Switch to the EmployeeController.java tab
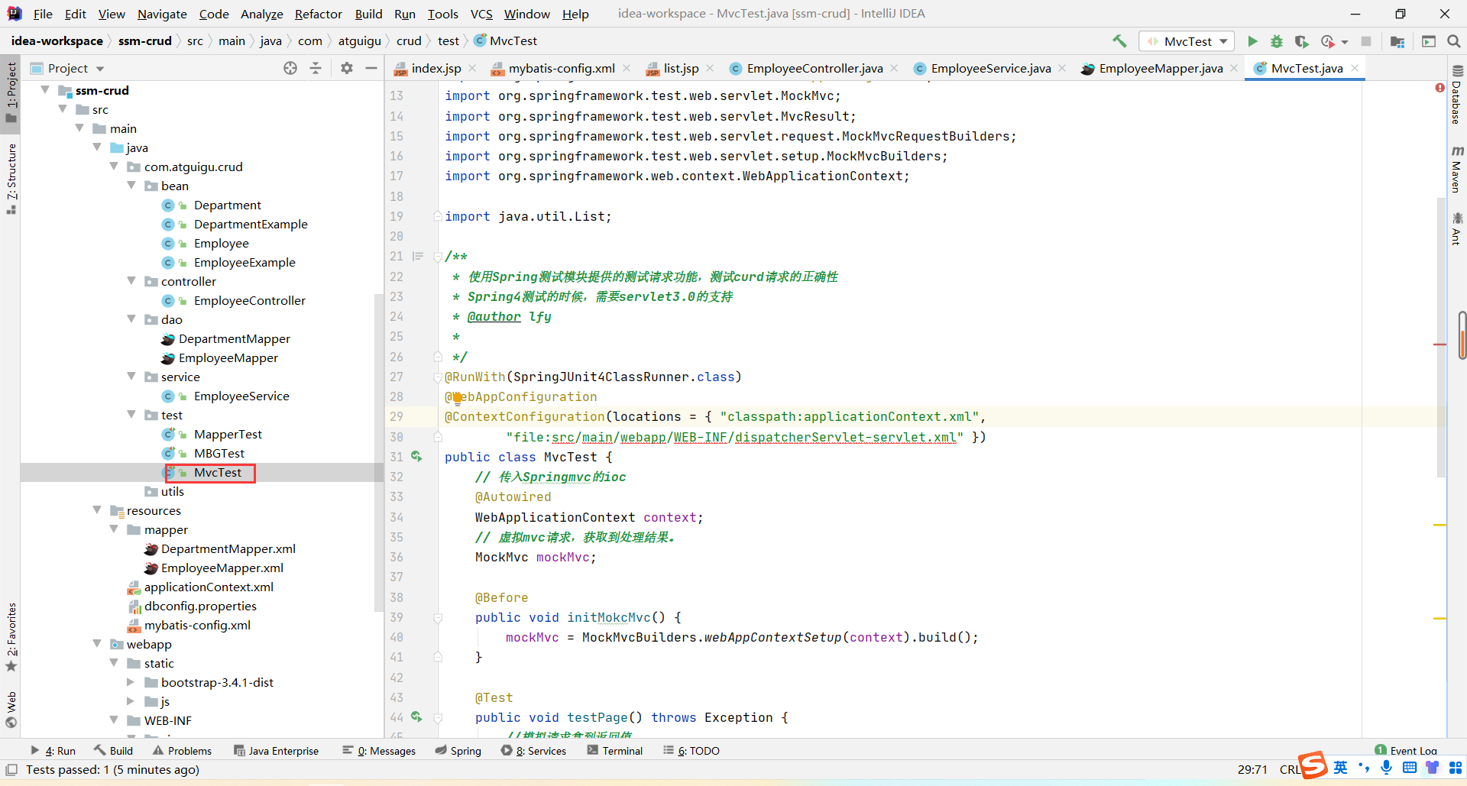This screenshot has height=786, width=1467. click(814, 68)
